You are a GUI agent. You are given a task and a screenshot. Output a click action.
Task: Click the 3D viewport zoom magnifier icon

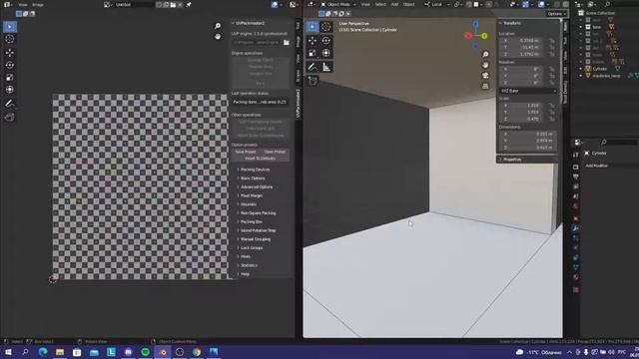point(485,55)
